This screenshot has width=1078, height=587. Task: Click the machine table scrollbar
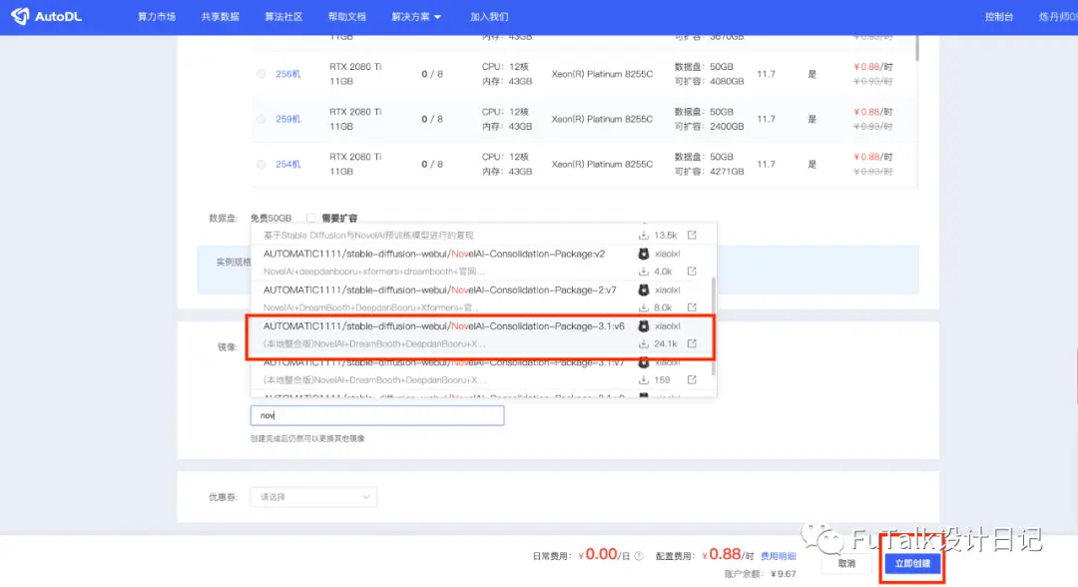click(x=916, y=47)
